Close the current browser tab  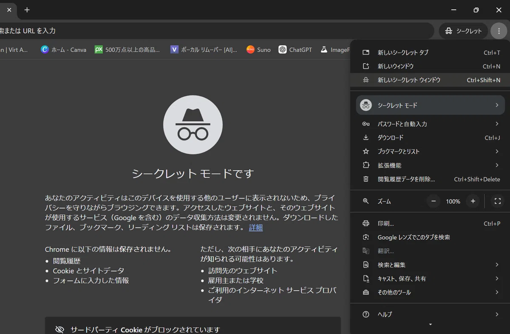coord(9,10)
